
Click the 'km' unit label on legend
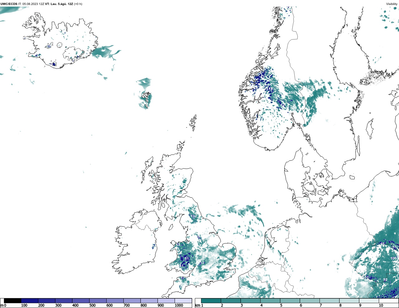pyautogui.click(x=197, y=306)
